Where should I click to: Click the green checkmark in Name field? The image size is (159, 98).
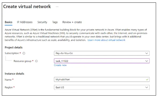[x=147, y=79]
